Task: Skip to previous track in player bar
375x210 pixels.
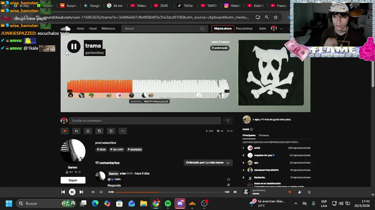Action: coord(63,192)
